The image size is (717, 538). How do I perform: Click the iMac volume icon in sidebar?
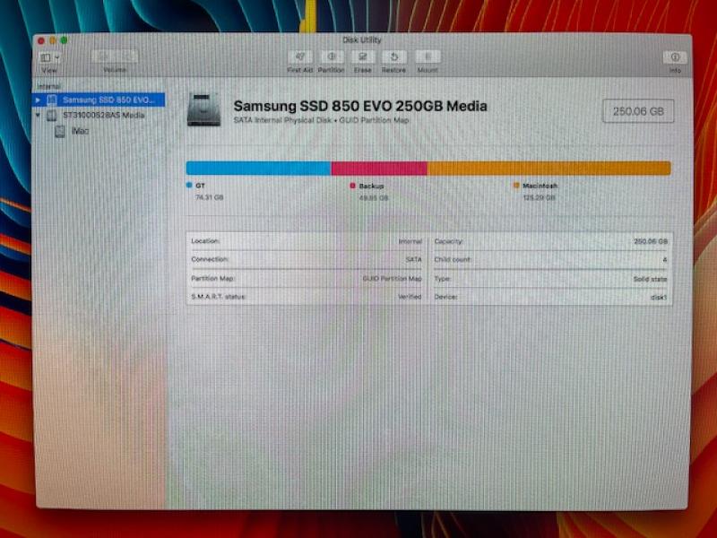click(x=60, y=131)
